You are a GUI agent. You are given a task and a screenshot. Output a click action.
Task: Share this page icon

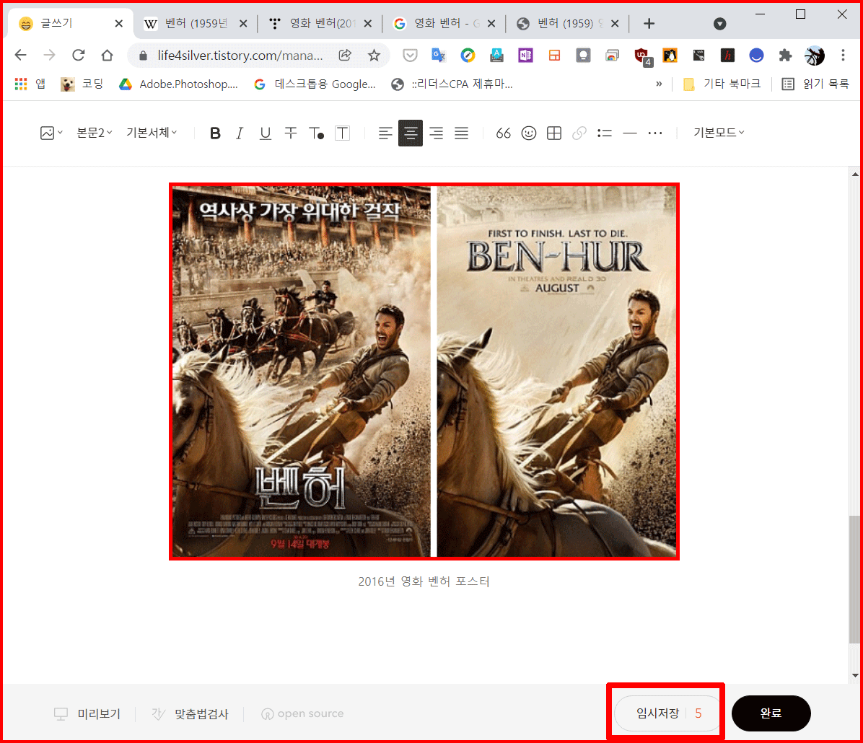coord(345,55)
